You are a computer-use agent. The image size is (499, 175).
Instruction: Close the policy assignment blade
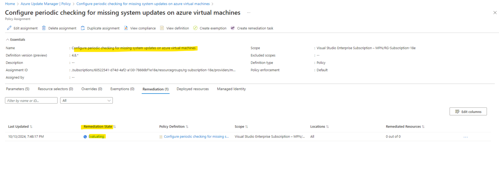(495, 13)
